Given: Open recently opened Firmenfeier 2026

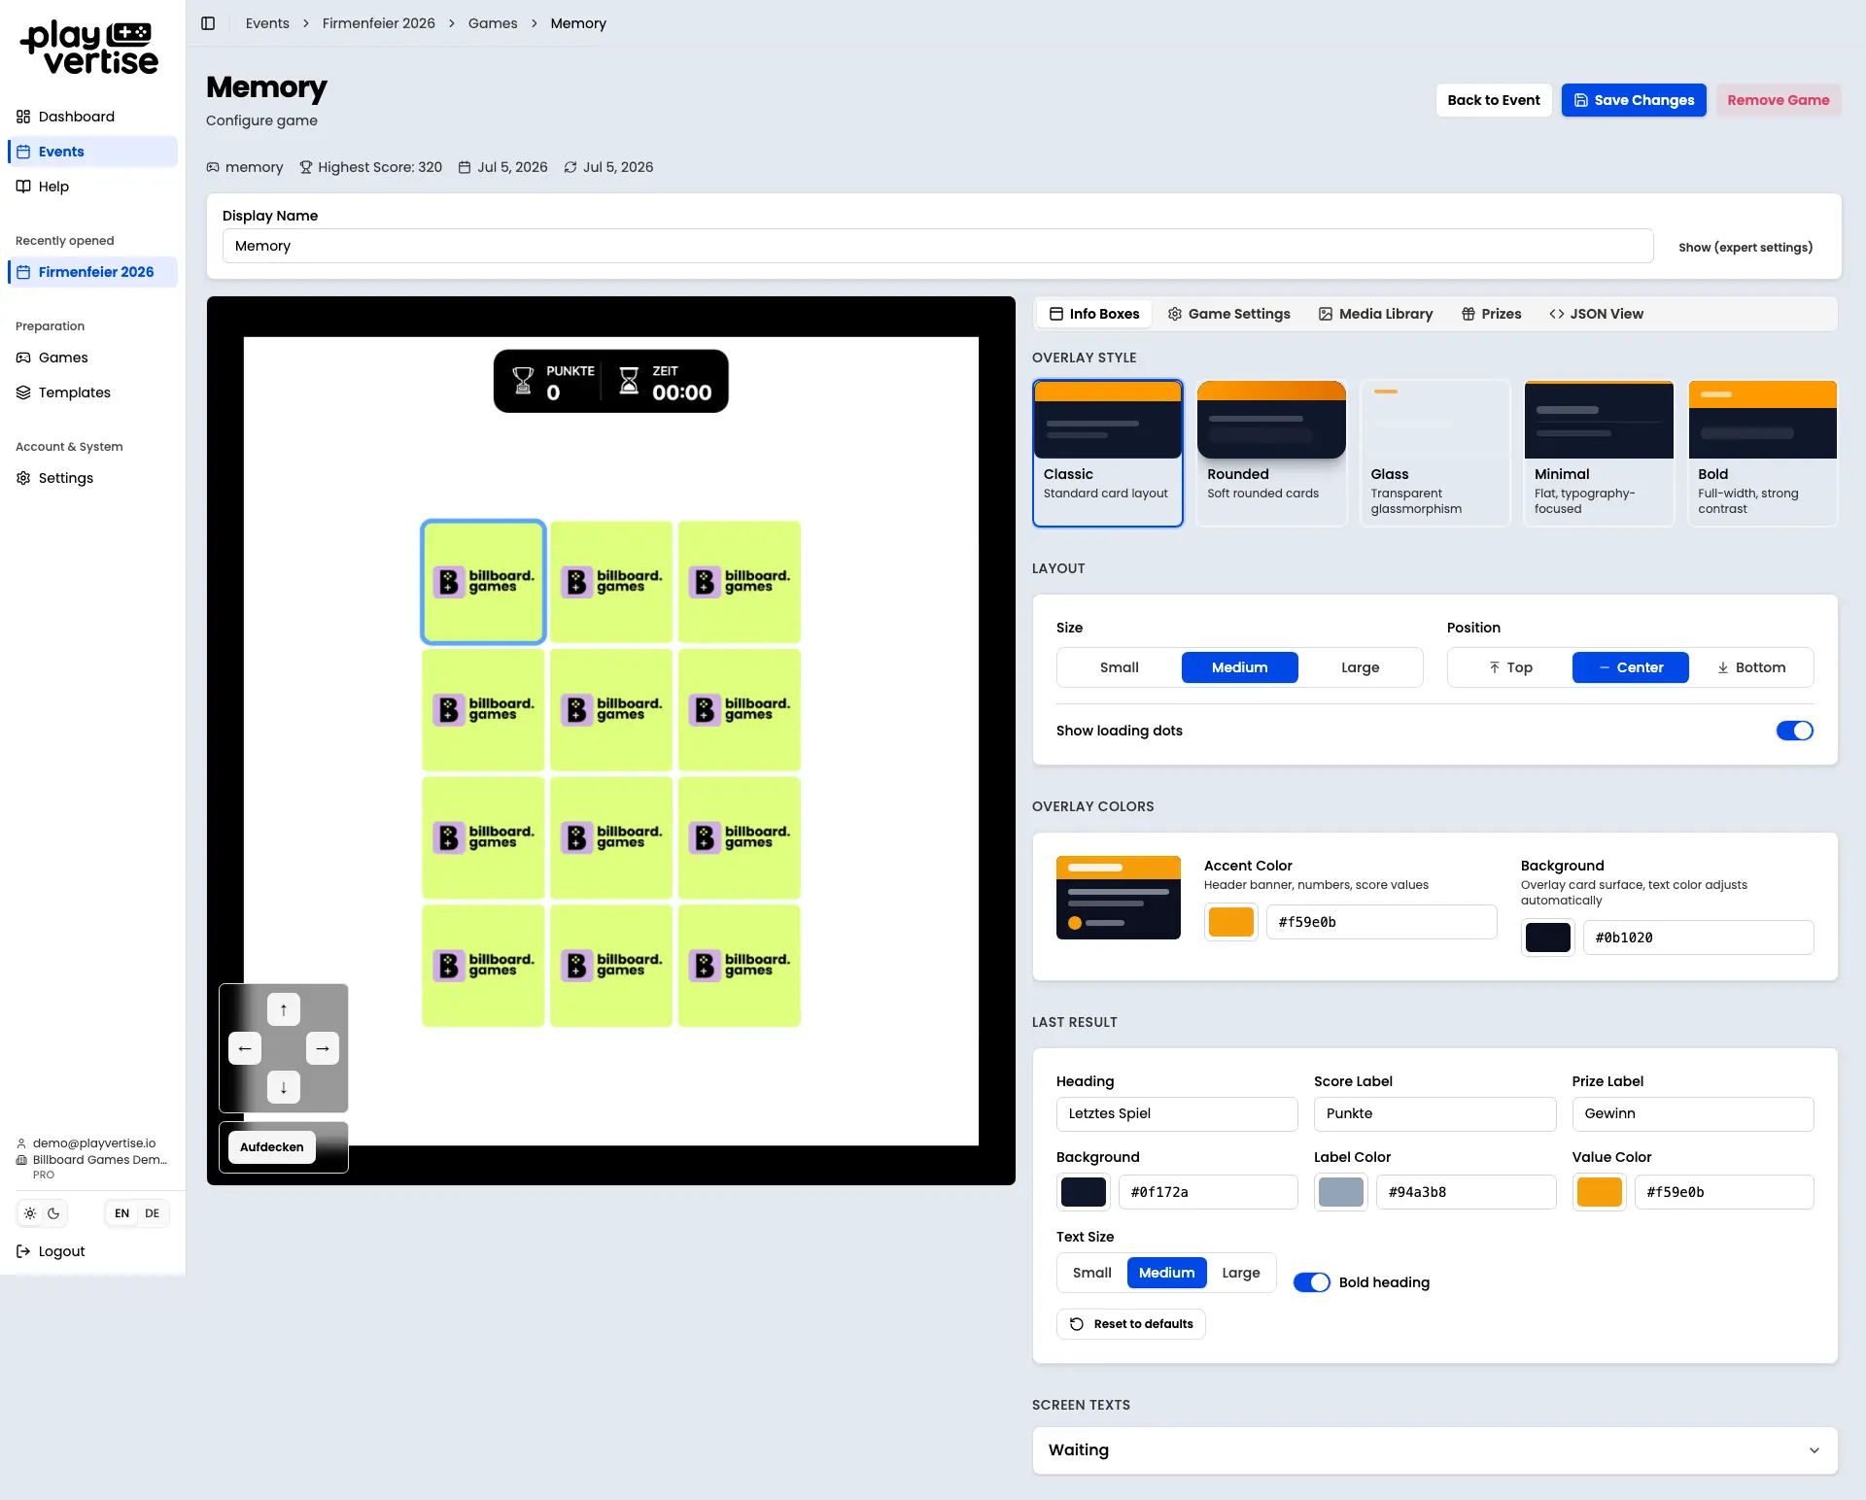Looking at the screenshot, I should (x=93, y=272).
